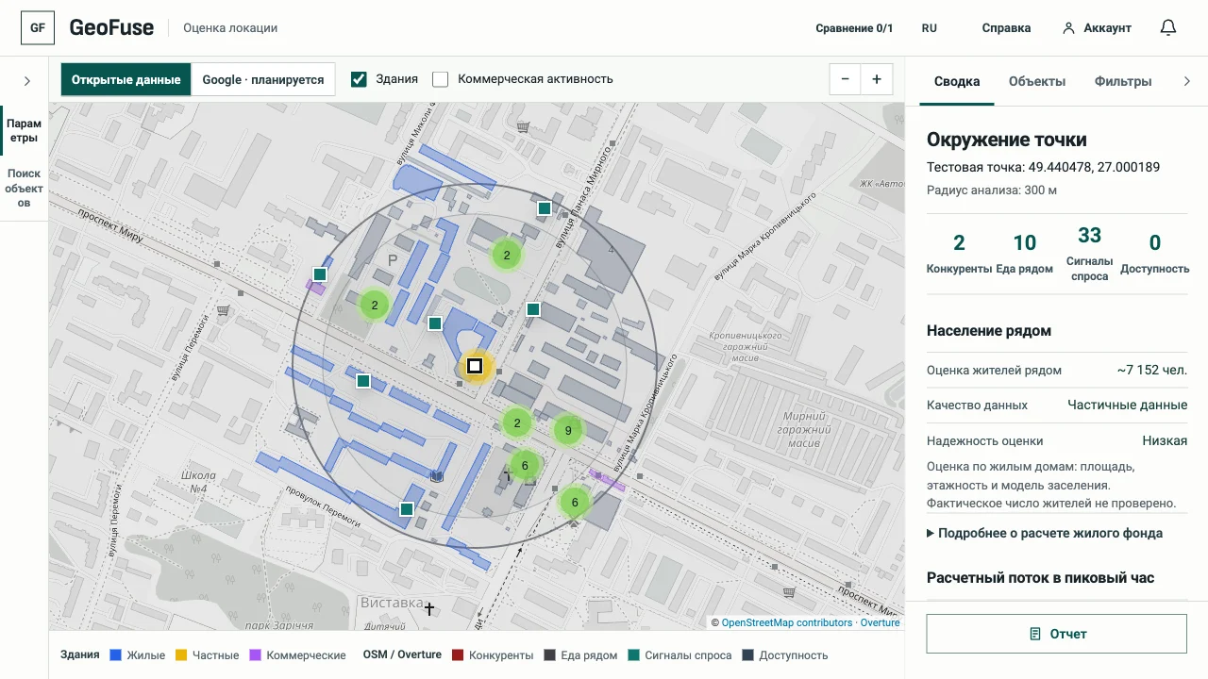Screen dimensions: 1208x679
Task: Open notifications bell
Action: click(1168, 28)
